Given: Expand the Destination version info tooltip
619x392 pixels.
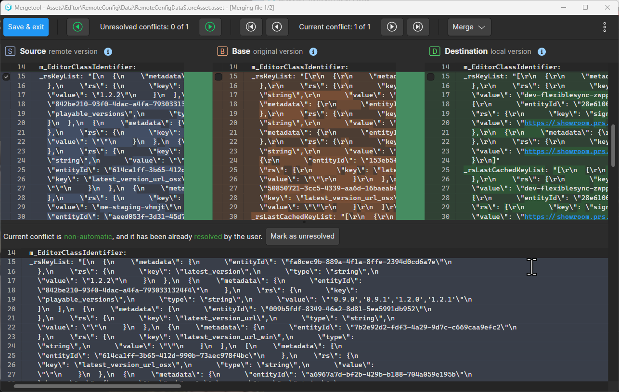Looking at the screenshot, I should click(x=542, y=51).
